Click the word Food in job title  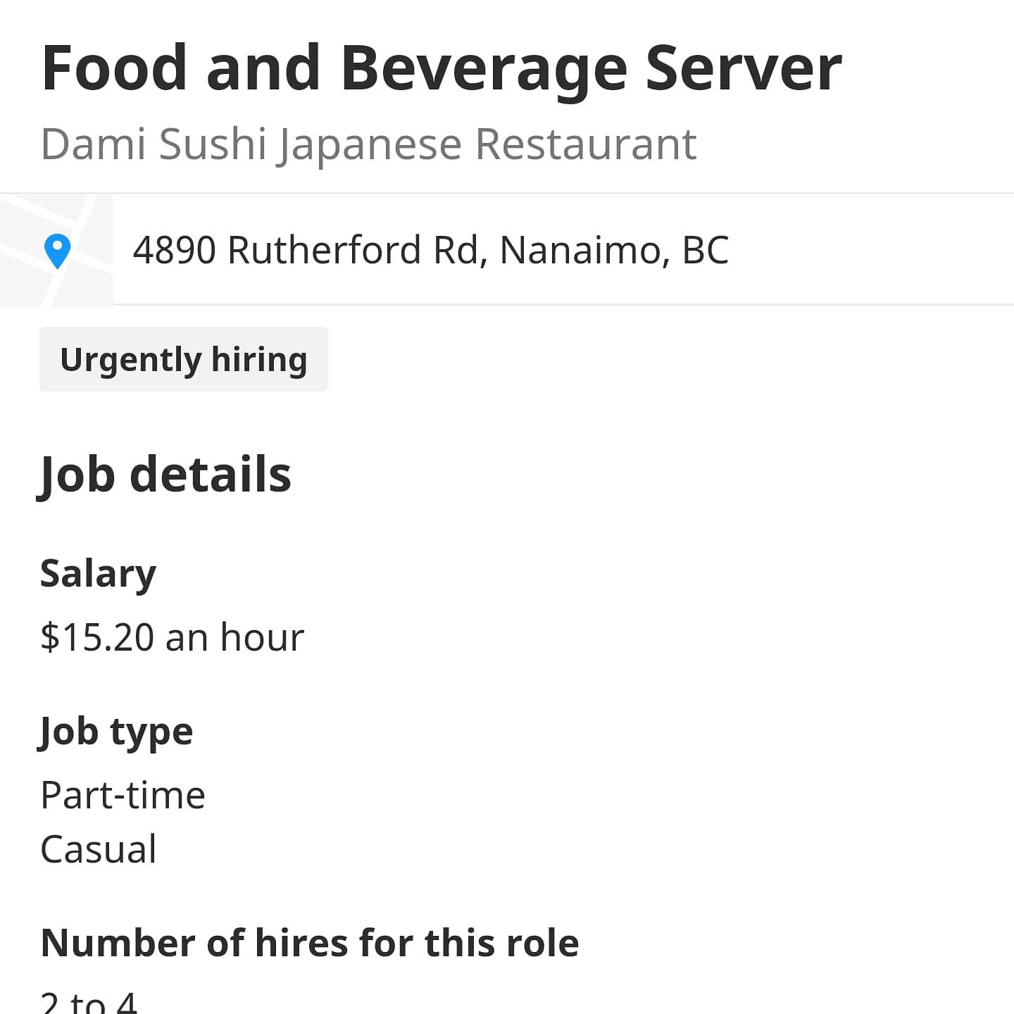point(114,68)
